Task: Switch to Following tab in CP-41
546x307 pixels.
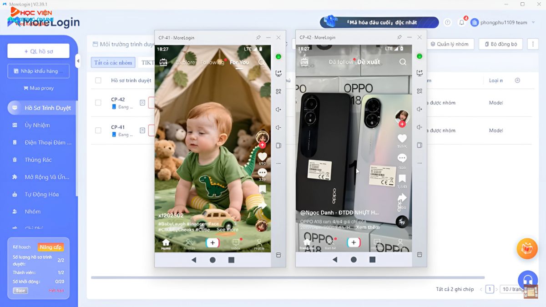Action: (x=212, y=62)
